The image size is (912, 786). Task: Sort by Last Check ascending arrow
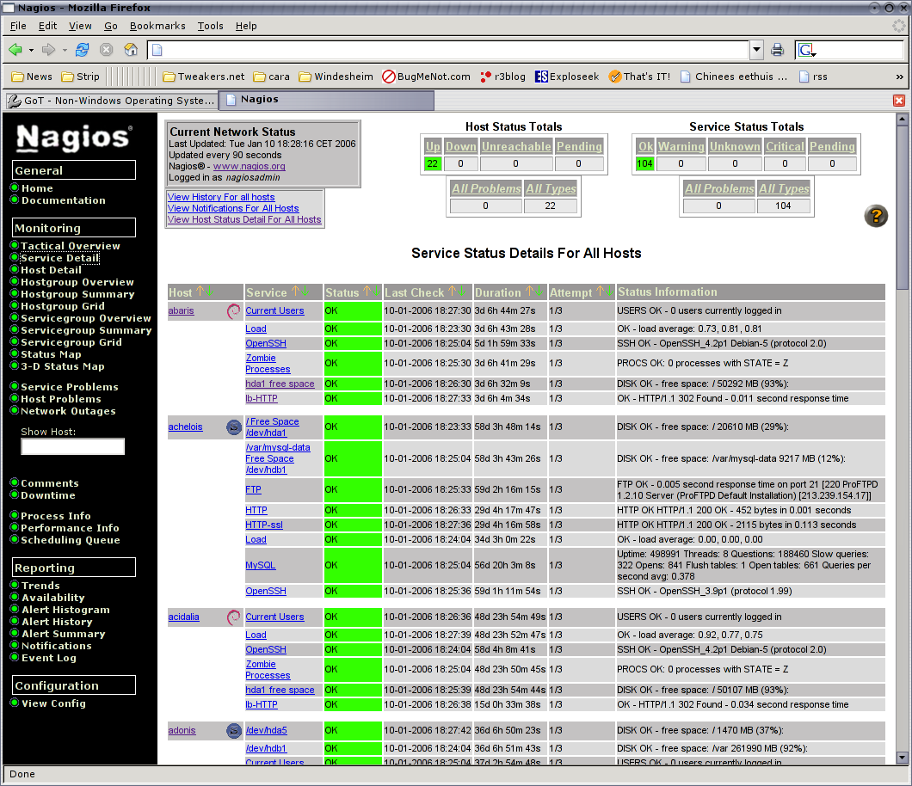[452, 292]
